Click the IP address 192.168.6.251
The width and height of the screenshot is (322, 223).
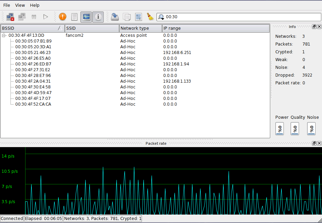177,53
